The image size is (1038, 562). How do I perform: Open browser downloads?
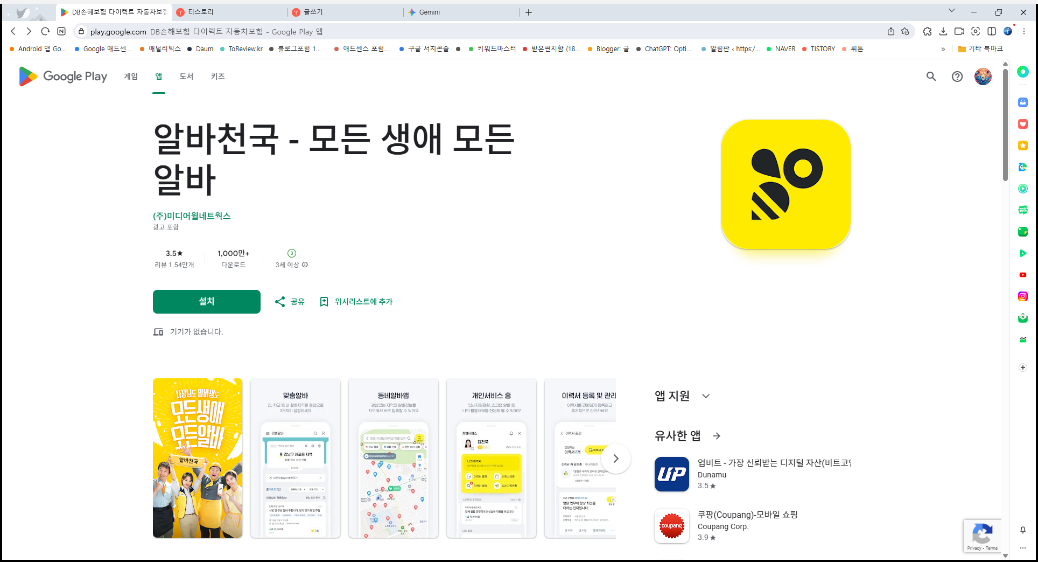(943, 32)
